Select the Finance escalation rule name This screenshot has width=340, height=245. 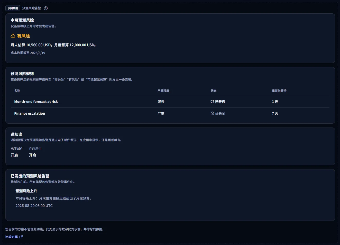[30, 113]
